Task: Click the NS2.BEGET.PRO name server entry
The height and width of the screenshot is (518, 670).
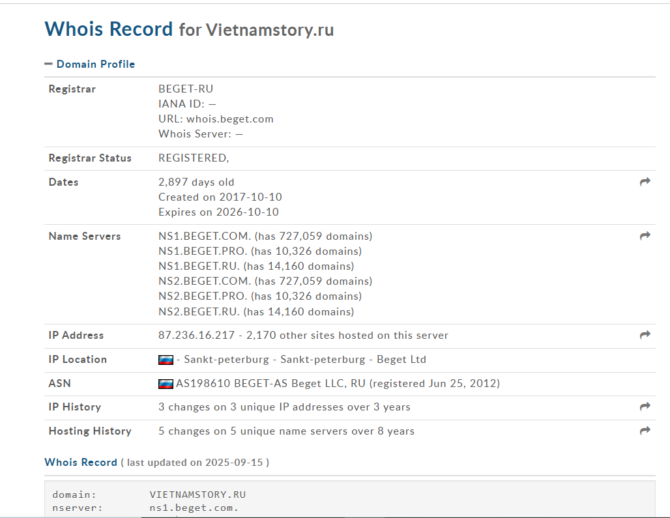Action: pyautogui.click(x=260, y=296)
